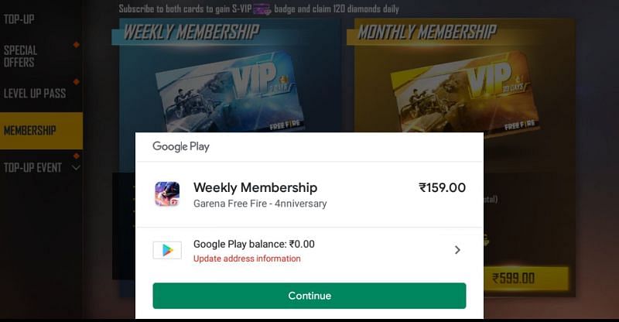Click the Google Play store triangle icon
Viewport: 619px width, 322px height.
[x=167, y=250]
